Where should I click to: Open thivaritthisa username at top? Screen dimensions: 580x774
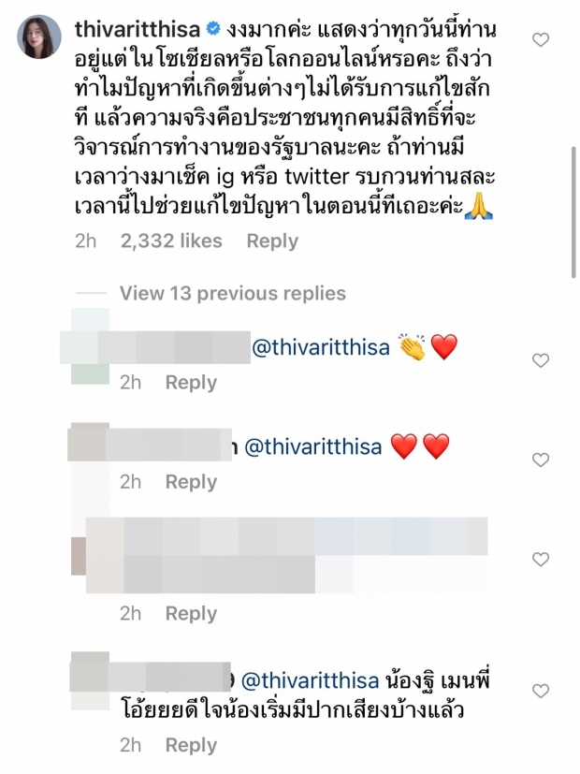(138, 30)
